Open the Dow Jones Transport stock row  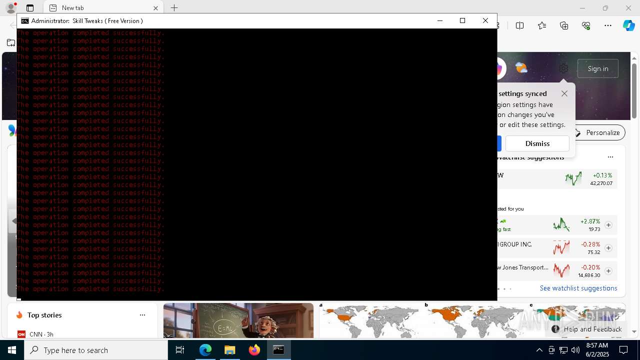click(x=557, y=271)
